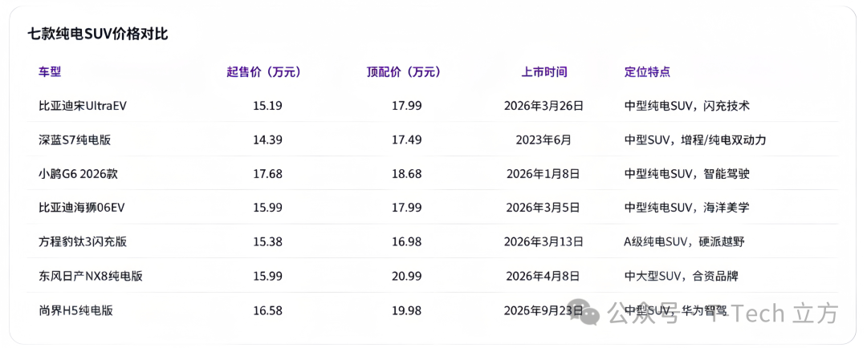This screenshot has width=867, height=348.
Task: Select top price 17.49
Action: pyautogui.click(x=407, y=140)
